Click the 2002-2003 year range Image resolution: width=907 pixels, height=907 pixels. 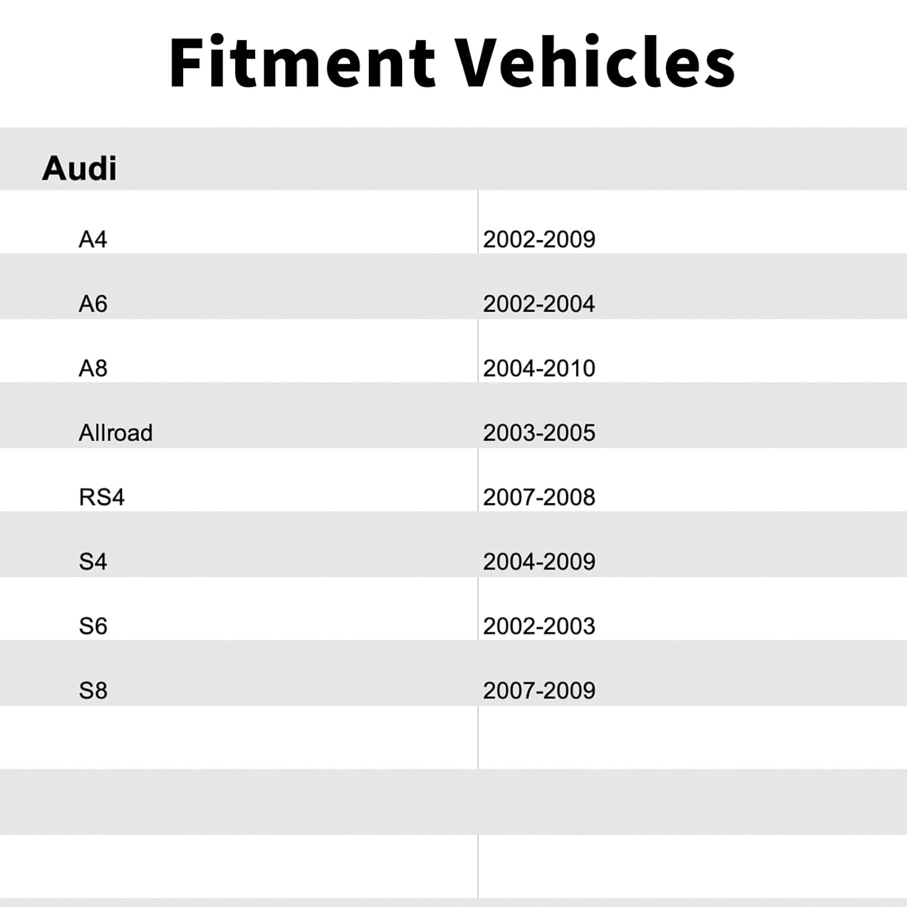[x=539, y=626]
